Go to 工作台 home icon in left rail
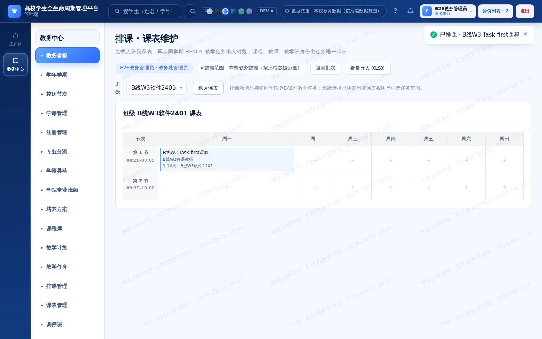This screenshot has height=339, width=542. point(15,40)
